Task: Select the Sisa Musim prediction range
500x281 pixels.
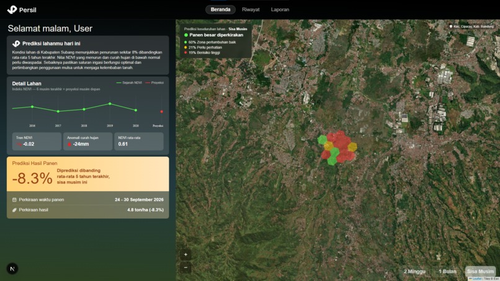Action: click(480, 272)
